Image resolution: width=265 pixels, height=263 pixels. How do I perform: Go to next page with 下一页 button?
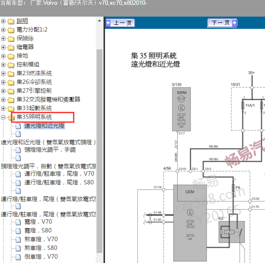click(x=222, y=23)
